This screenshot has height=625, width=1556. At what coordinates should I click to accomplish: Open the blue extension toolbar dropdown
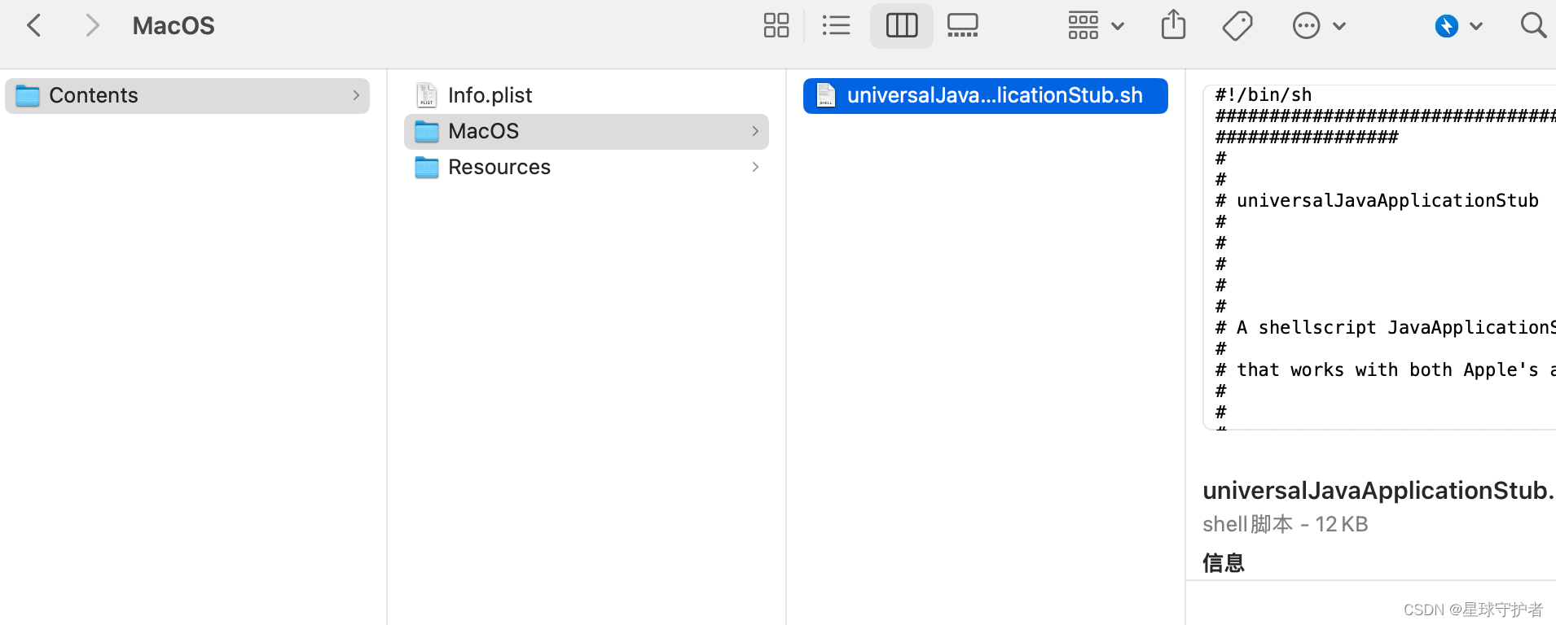1458,26
